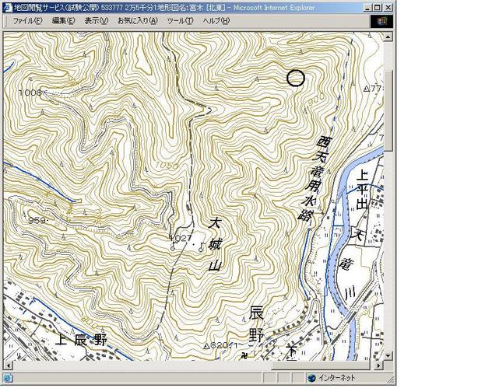Click the インターネット zone globe icon
Screen dimensions: 478x388
click(x=311, y=378)
